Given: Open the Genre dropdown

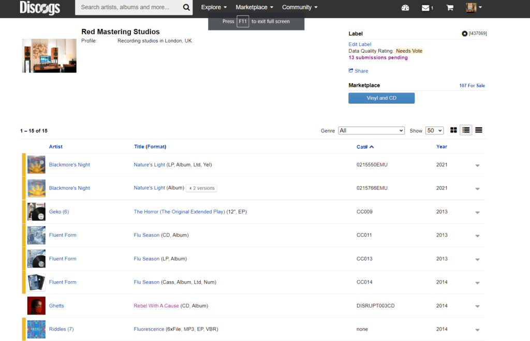Looking at the screenshot, I should click(371, 131).
